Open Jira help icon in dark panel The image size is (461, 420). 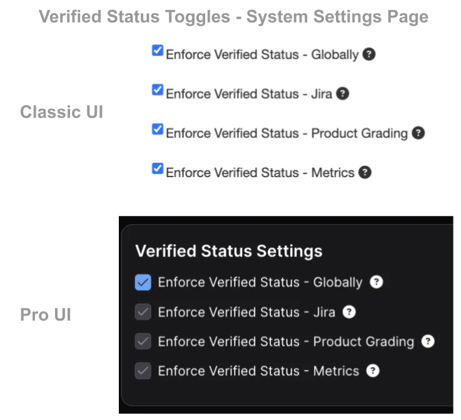pyautogui.click(x=349, y=312)
